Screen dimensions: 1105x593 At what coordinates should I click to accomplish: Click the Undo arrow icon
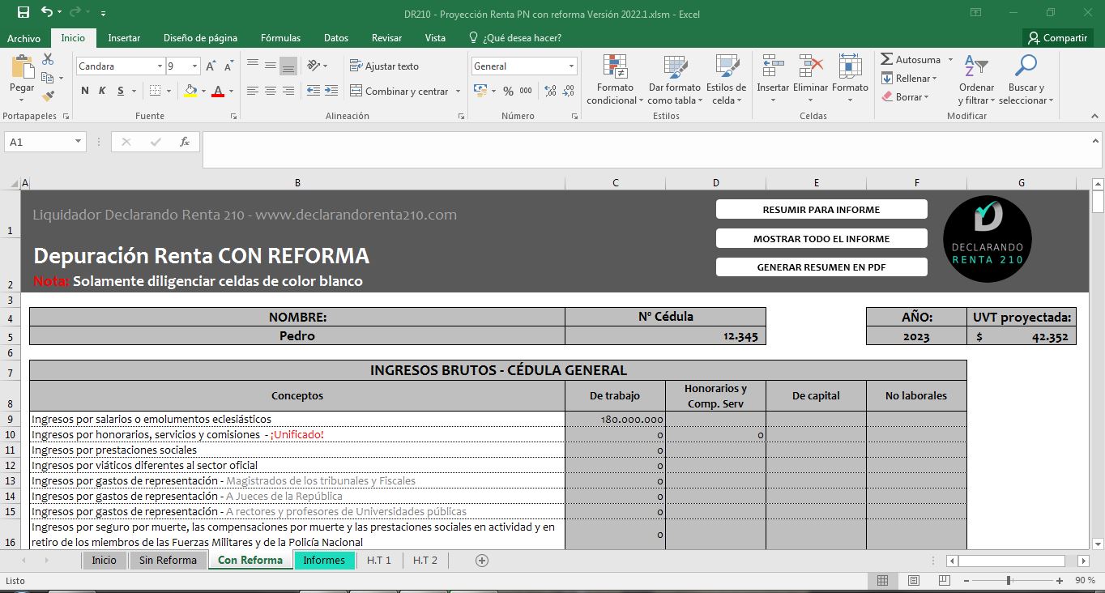click(x=46, y=12)
